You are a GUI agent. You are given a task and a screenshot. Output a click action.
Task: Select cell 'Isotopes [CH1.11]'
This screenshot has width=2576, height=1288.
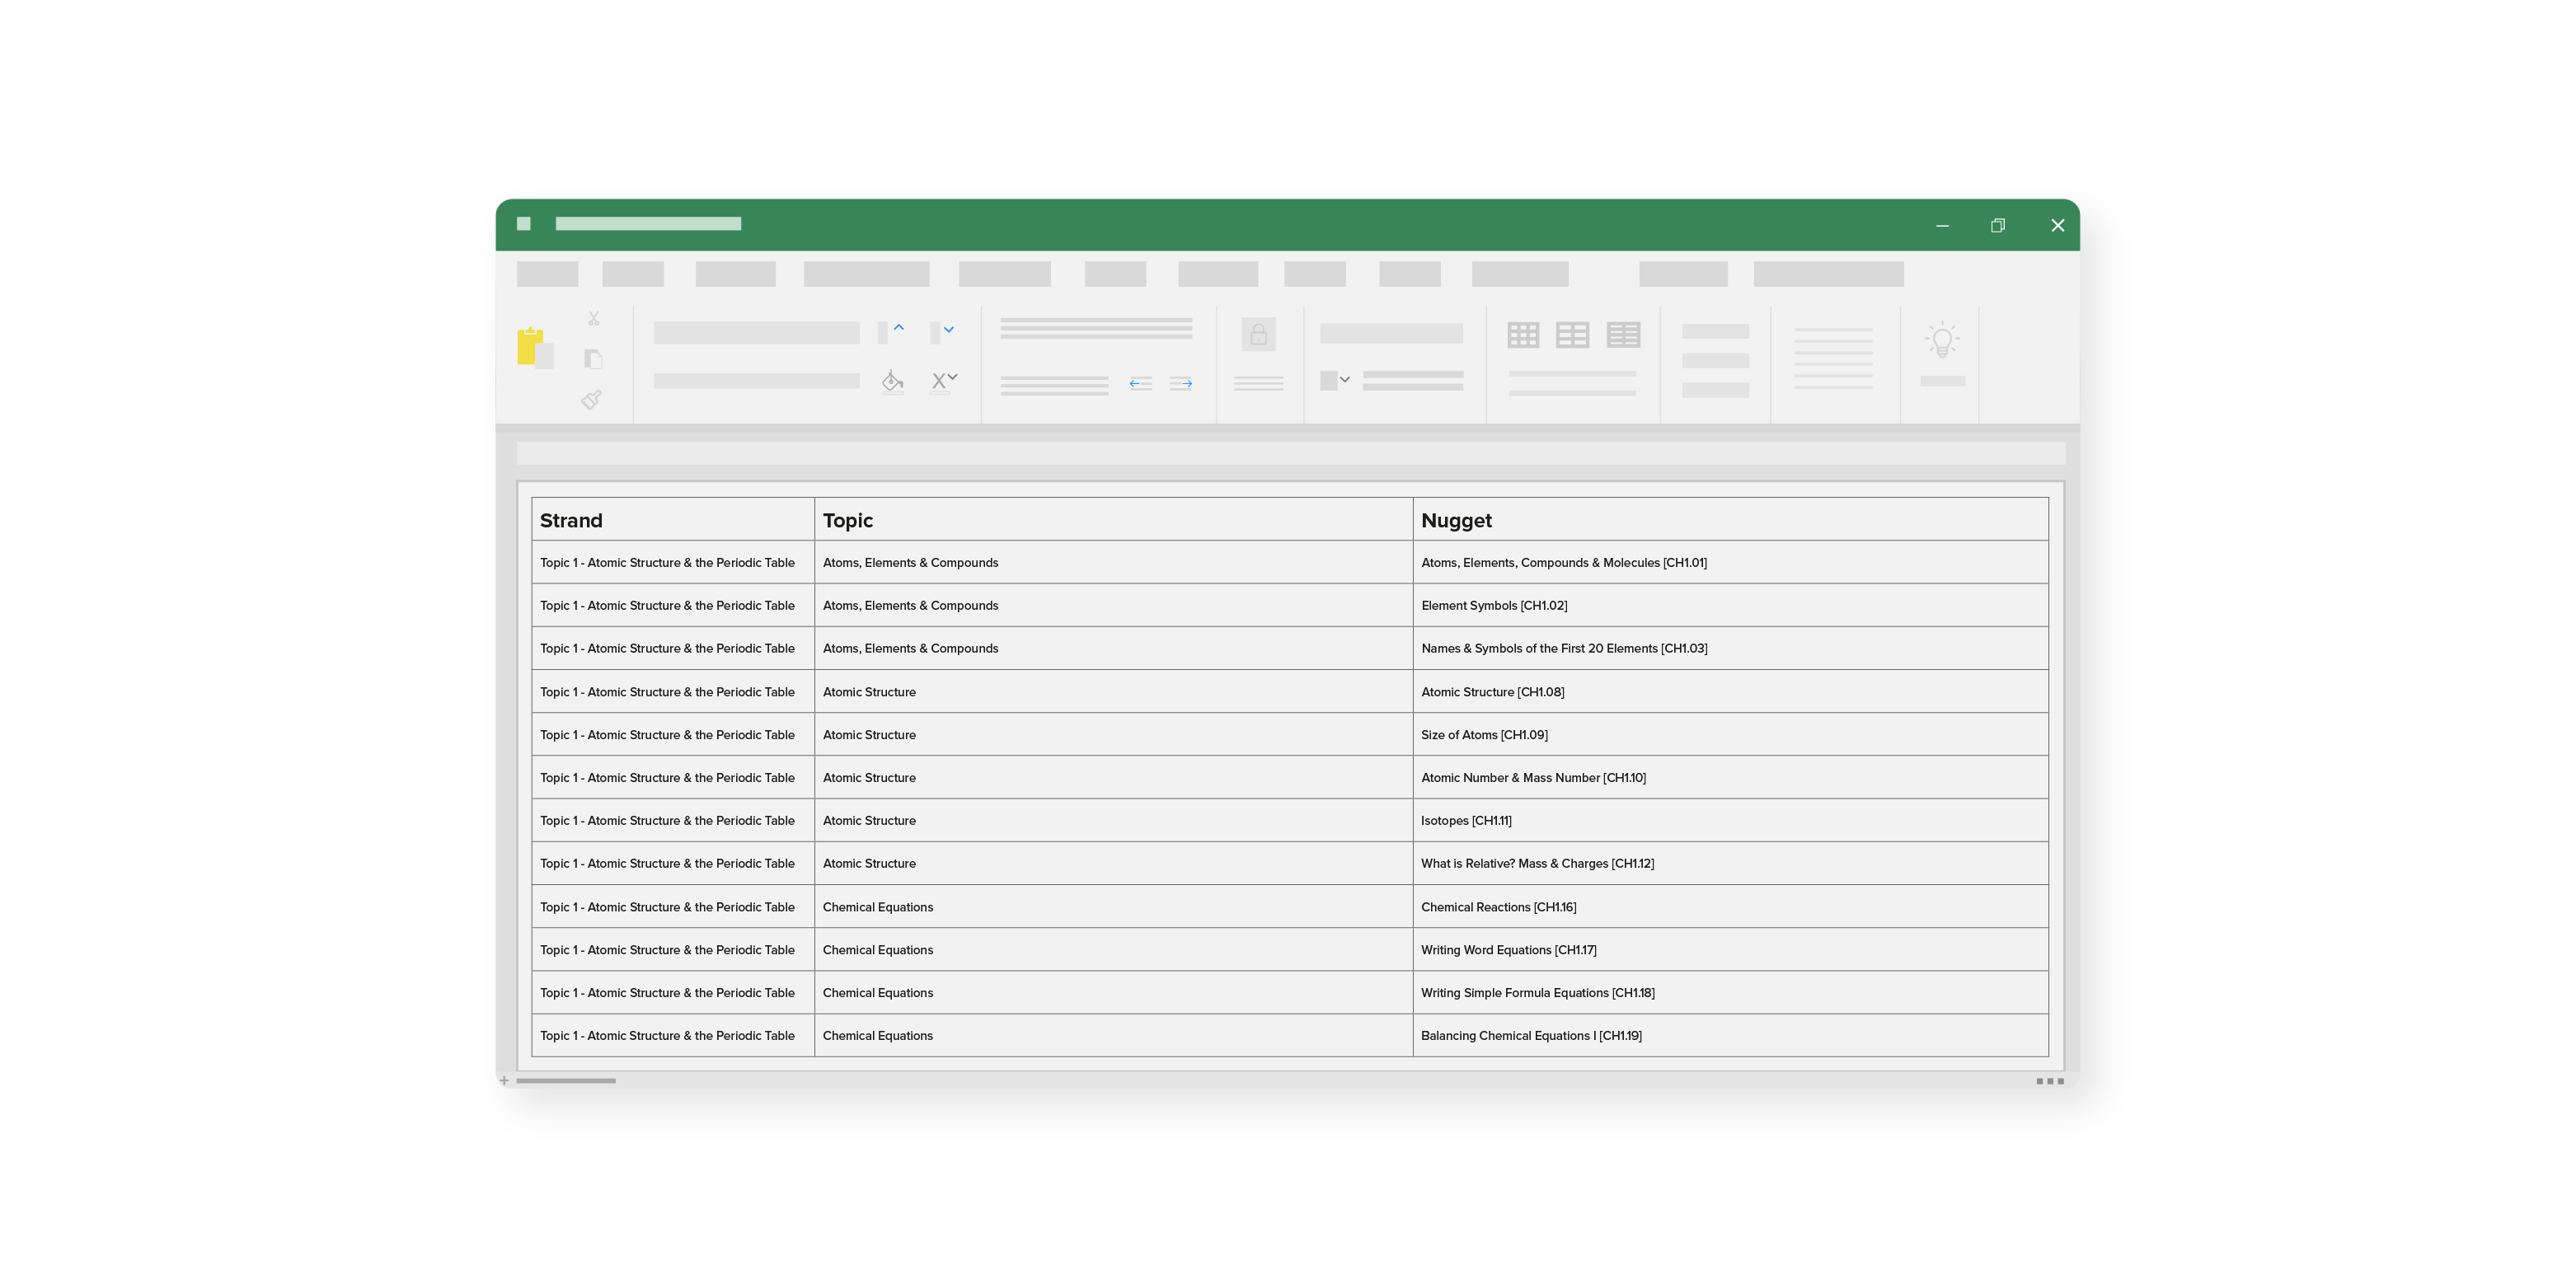click(x=1730, y=821)
